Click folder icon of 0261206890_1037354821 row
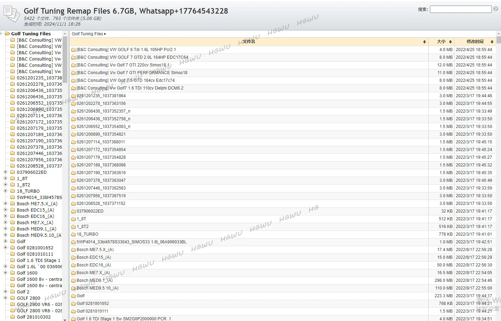 click(x=73, y=134)
